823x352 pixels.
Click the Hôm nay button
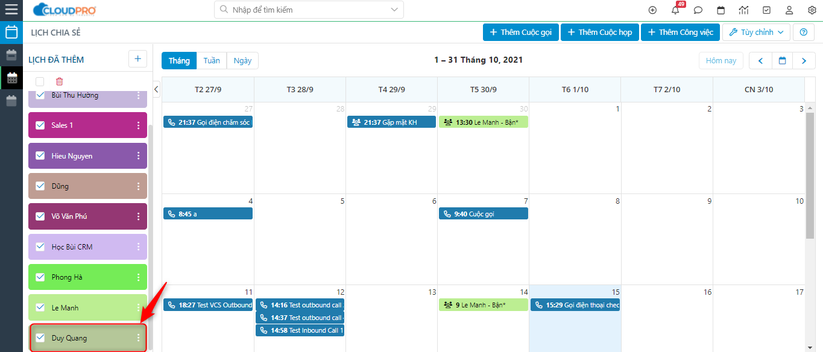721,61
